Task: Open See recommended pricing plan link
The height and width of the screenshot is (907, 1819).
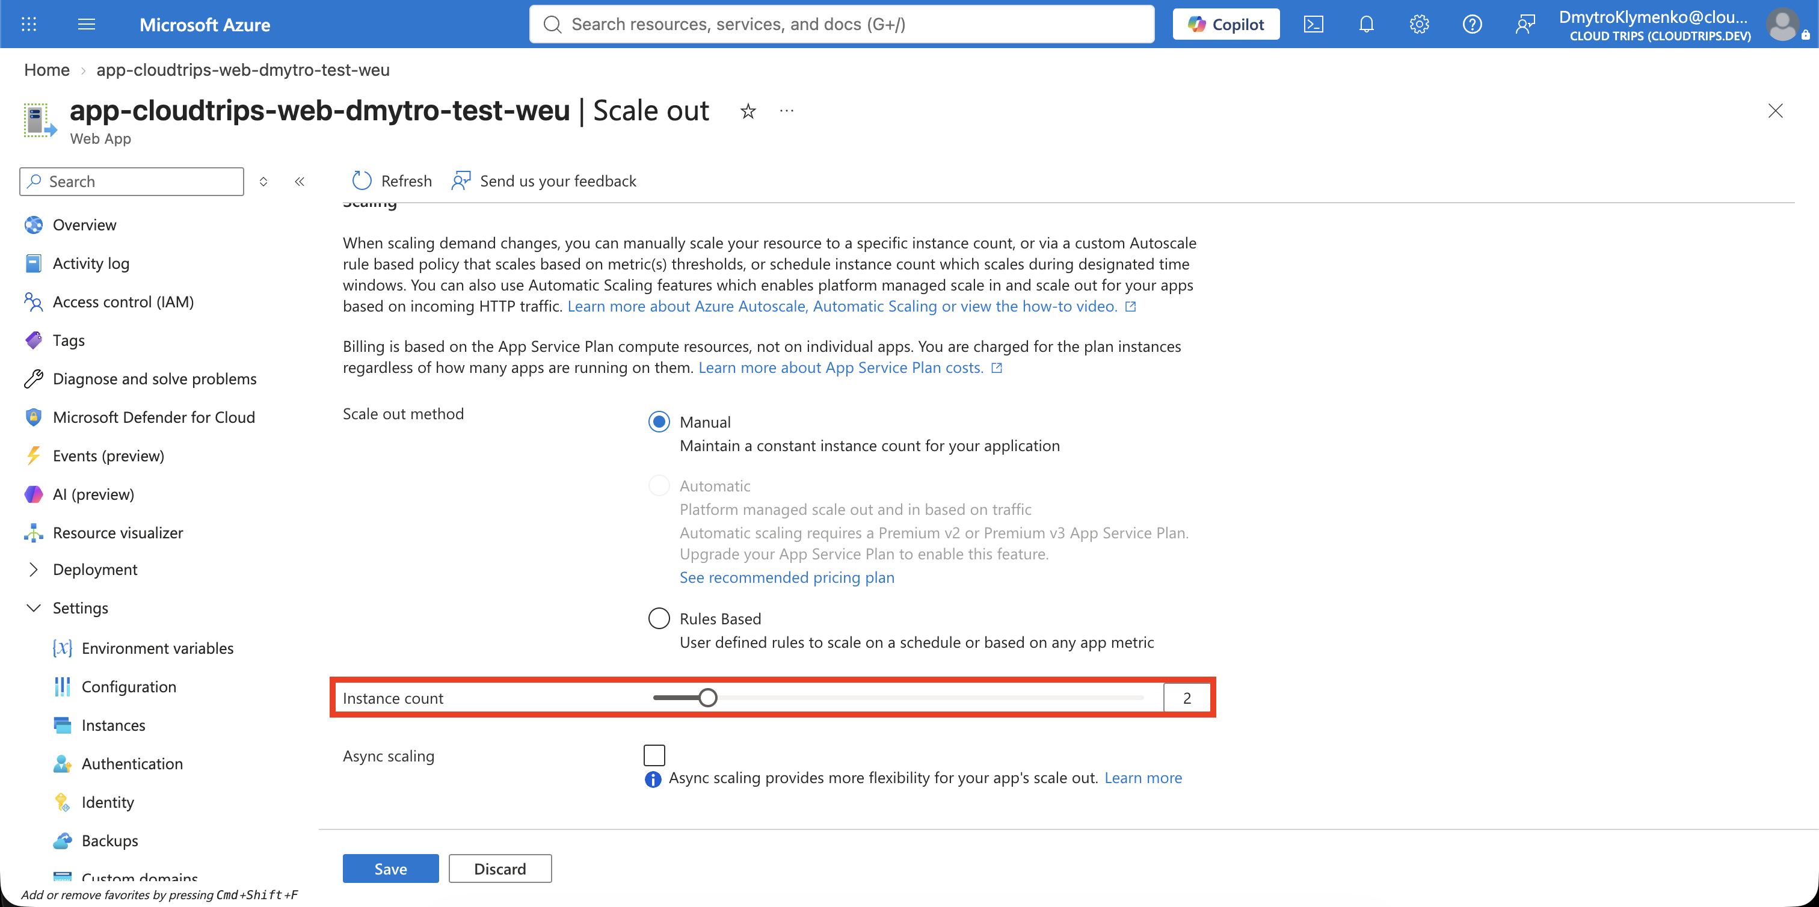Action: (787, 577)
